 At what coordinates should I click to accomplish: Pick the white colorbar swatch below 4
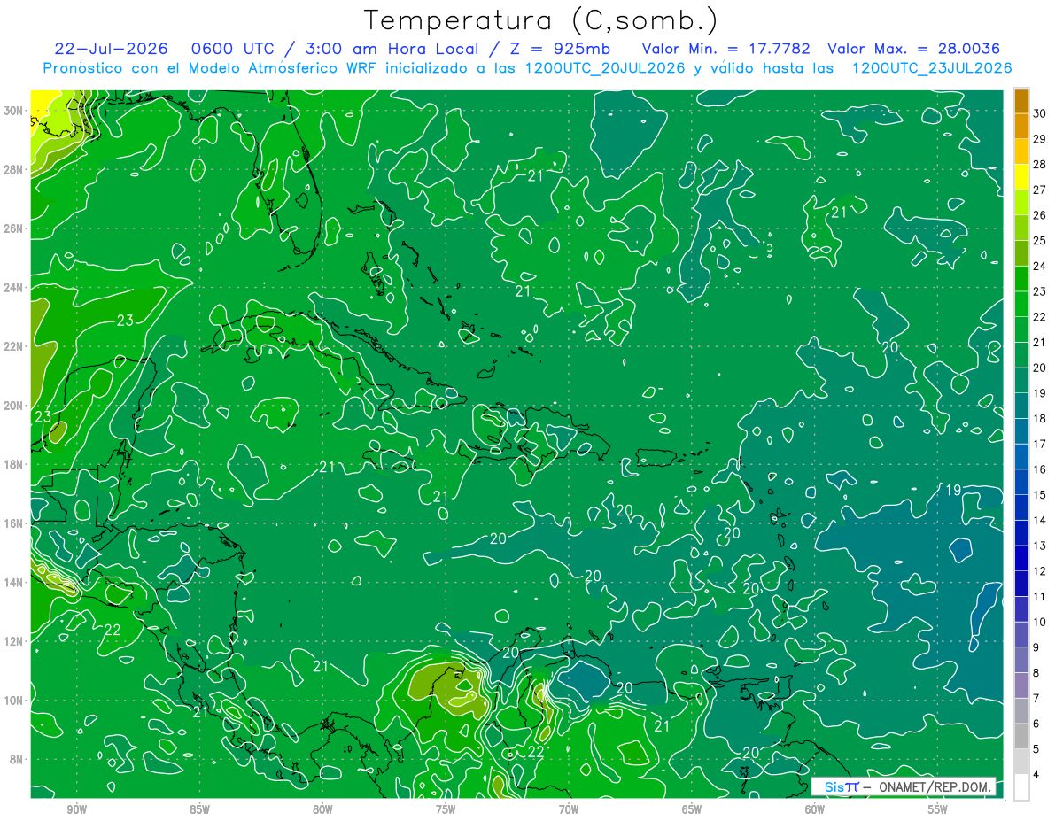click(1021, 787)
